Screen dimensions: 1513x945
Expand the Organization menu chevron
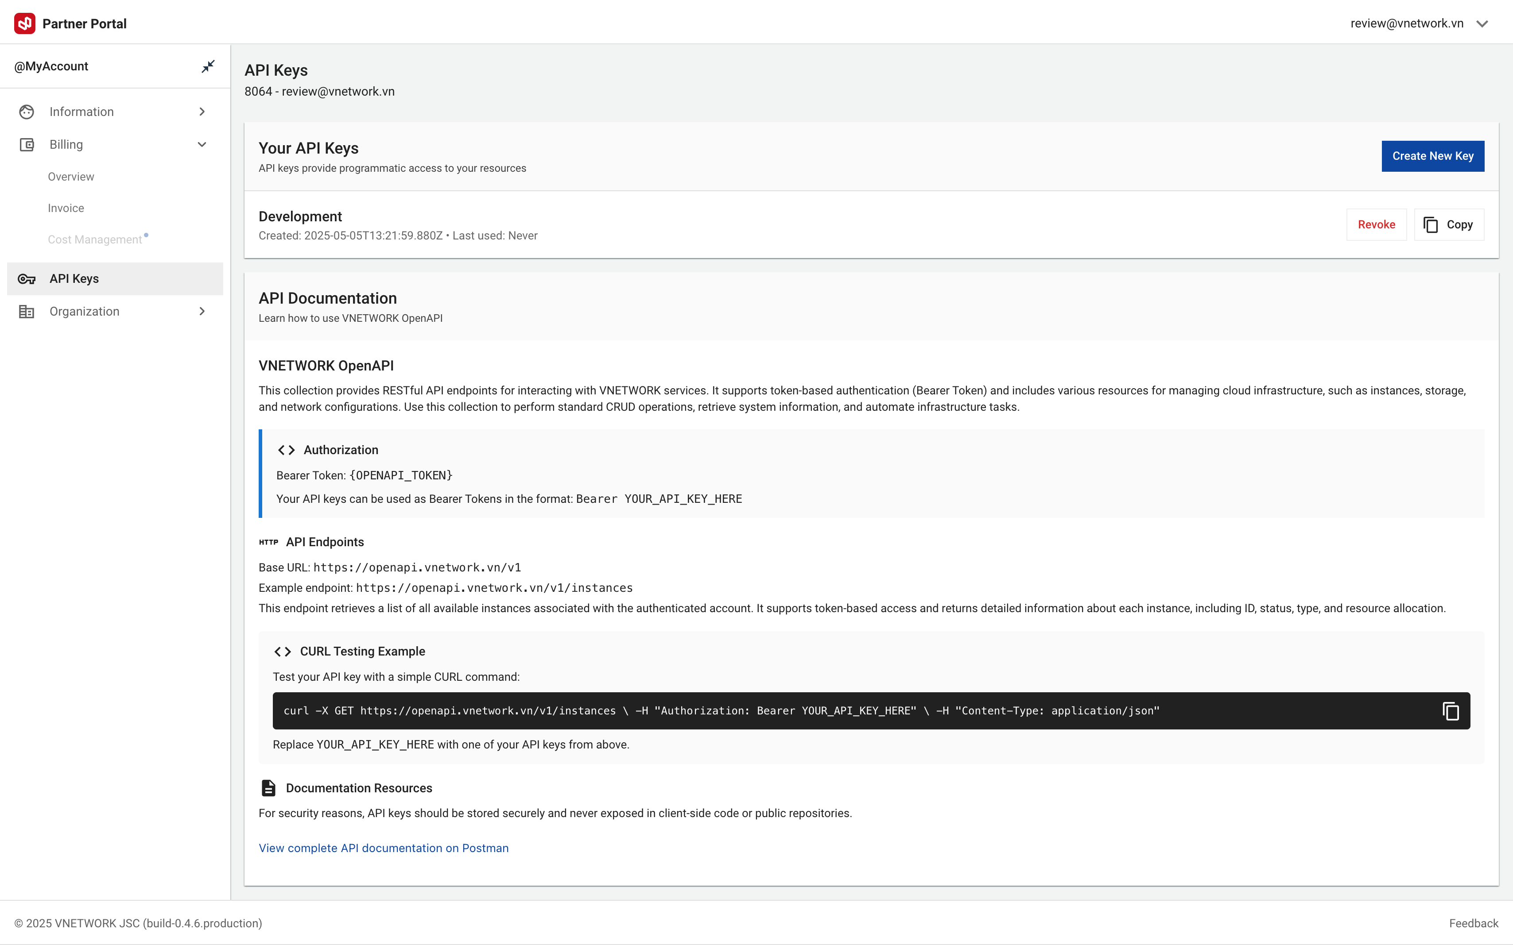click(202, 311)
